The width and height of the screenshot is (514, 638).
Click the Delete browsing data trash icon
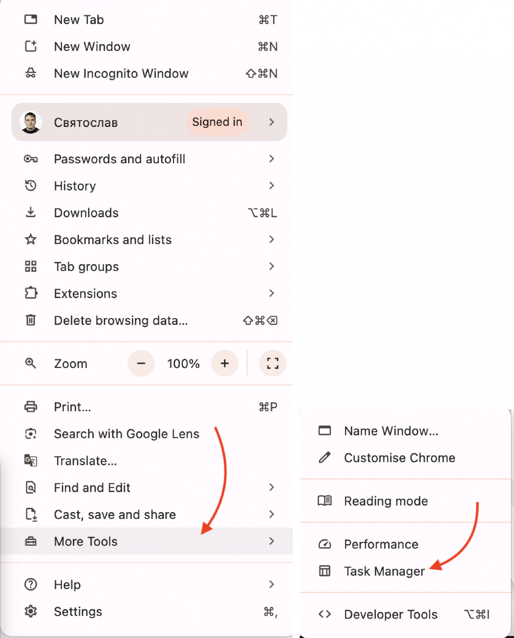[31, 320]
